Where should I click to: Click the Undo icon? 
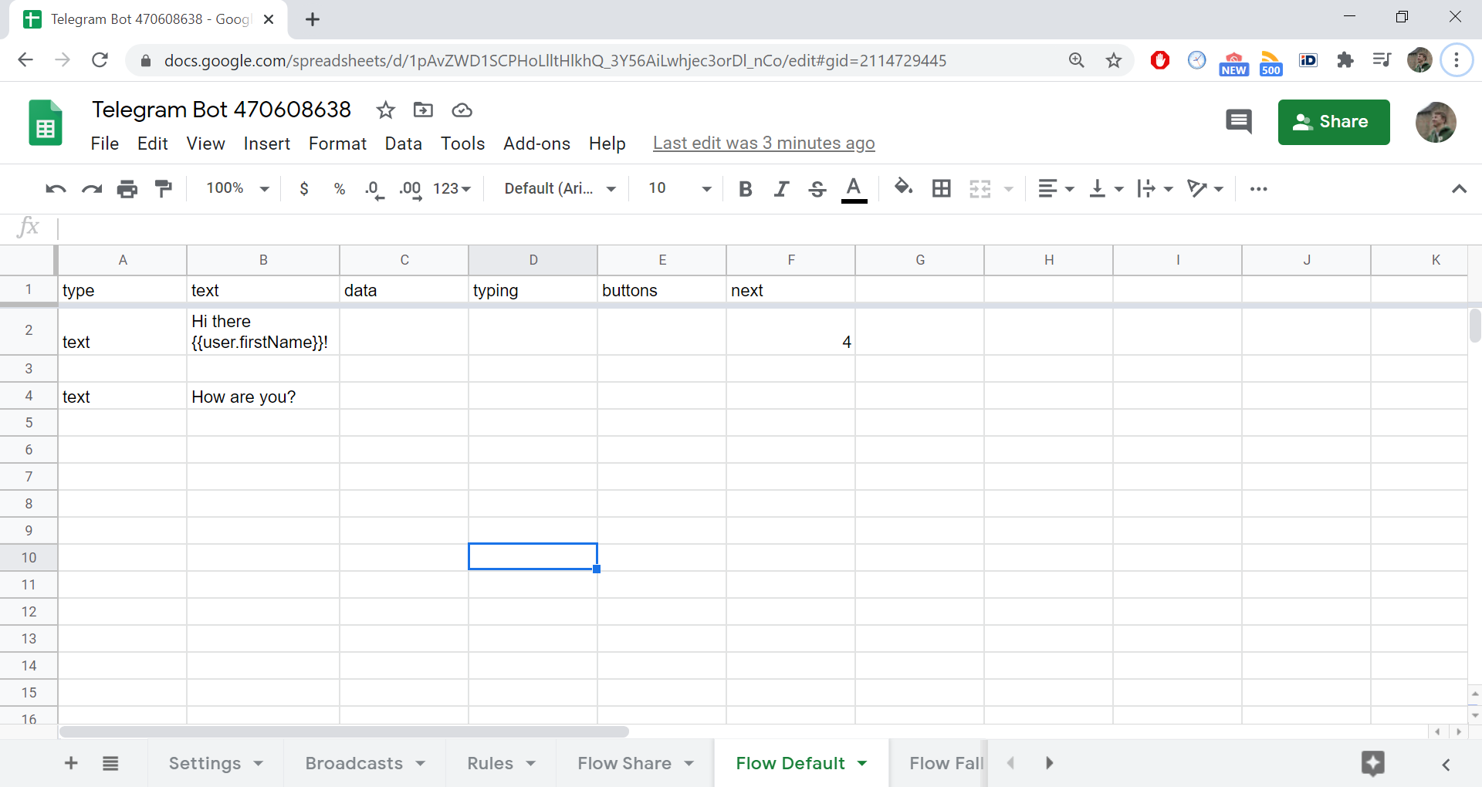click(x=56, y=189)
